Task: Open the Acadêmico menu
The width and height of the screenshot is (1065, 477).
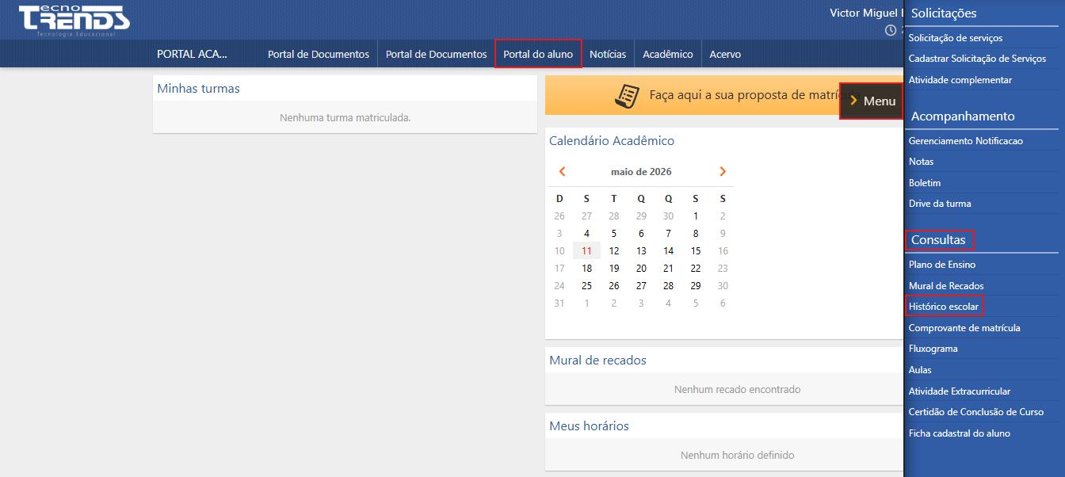Action: (x=668, y=54)
